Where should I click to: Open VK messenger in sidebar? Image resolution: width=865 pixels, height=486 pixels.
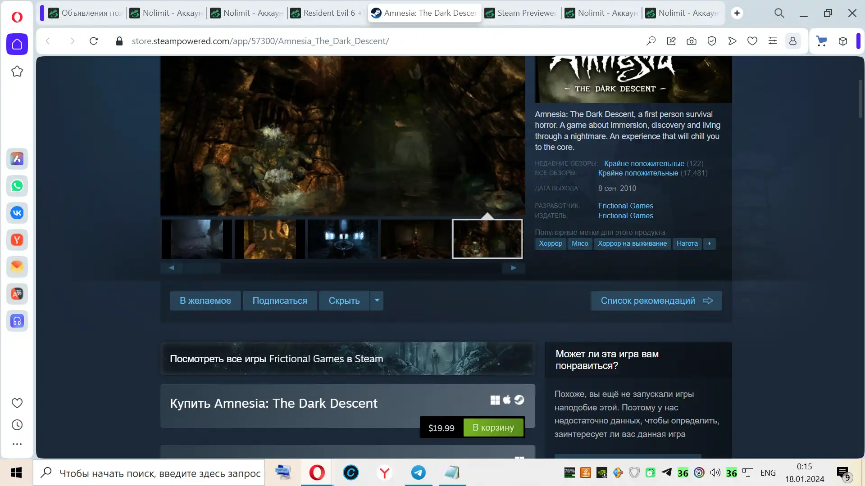point(17,213)
